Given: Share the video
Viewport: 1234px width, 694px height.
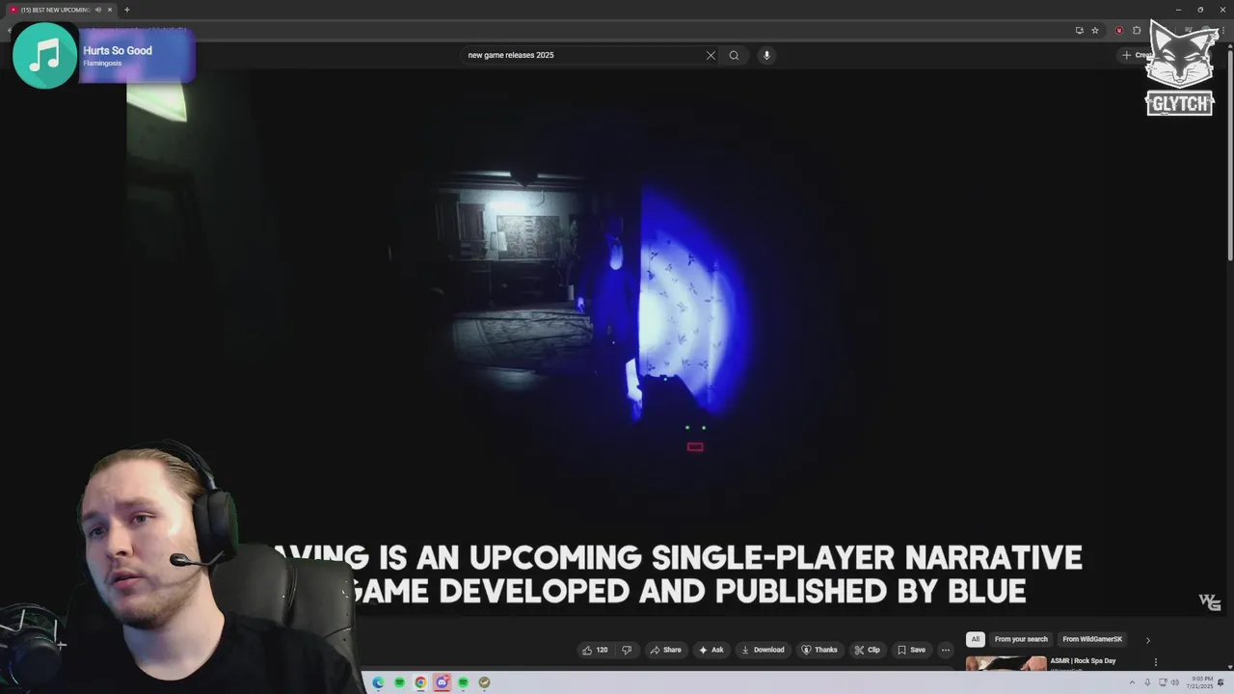Looking at the screenshot, I should (x=665, y=650).
